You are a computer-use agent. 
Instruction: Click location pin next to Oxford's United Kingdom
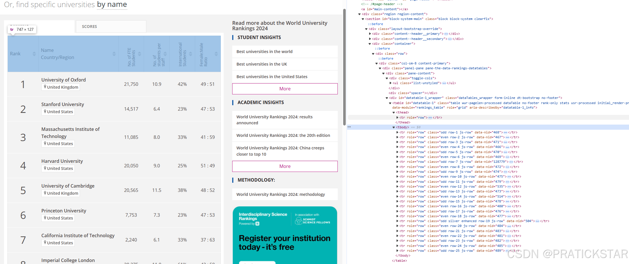(x=45, y=87)
